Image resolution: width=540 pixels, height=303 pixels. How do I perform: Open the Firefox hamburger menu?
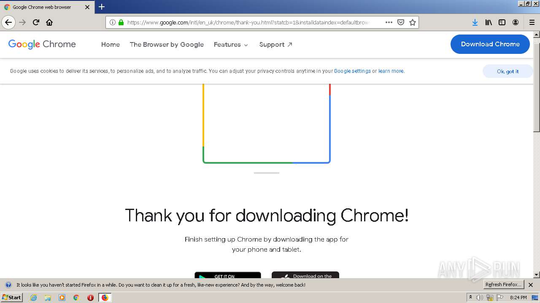532,22
